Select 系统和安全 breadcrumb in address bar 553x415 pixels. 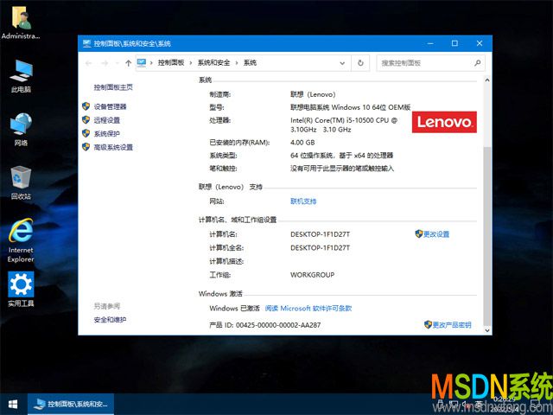click(x=213, y=63)
